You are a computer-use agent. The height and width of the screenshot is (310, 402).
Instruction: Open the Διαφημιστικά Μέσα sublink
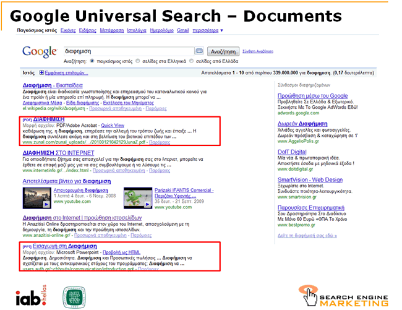[42, 103]
